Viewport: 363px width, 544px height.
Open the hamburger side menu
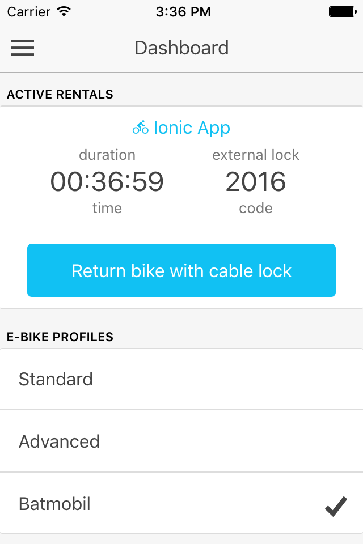[x=23, y=48]
